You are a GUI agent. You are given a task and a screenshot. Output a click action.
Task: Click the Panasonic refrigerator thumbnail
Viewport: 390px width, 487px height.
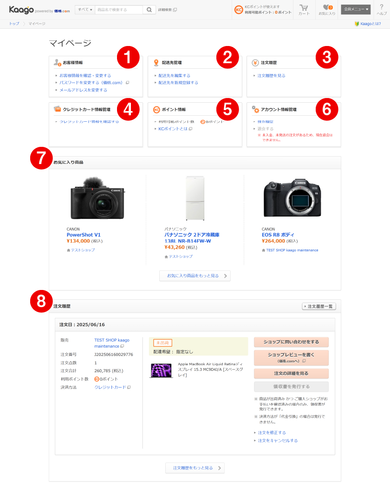coord(195,198)
